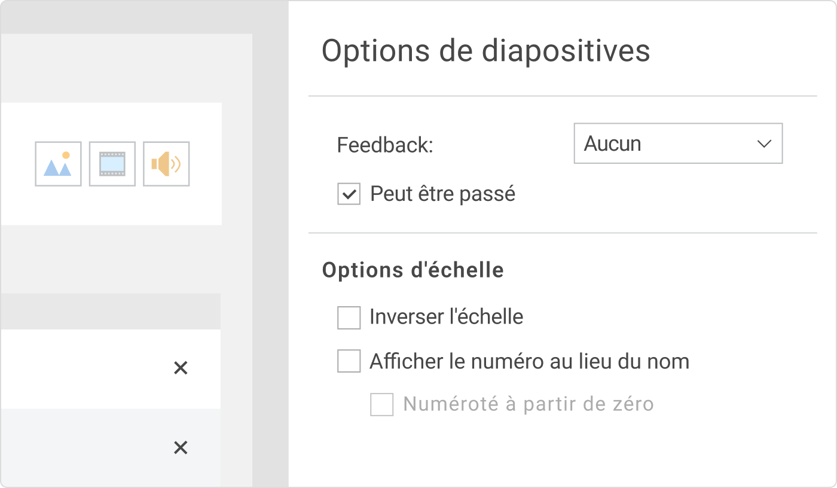The width and height of the screenshot is (837, 488).
Task: Click the mountain picture icon
Action: coord(58,163)
